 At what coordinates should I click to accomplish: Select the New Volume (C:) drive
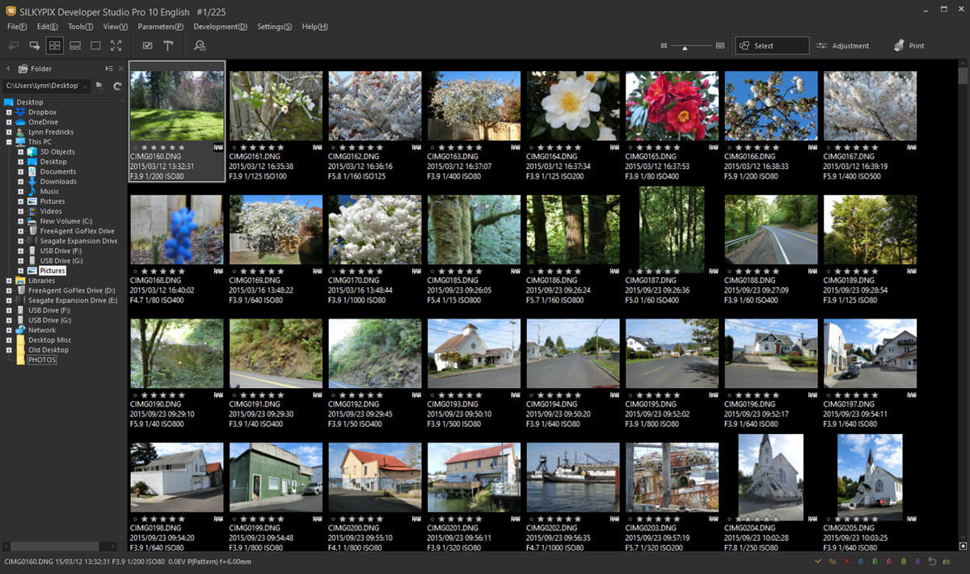click(x=66, y=221)
